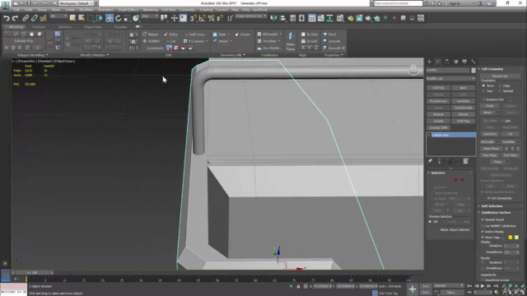Toggle the Angle Snap button
Image resolution: width=527 pixels, height=296 pixels.
click(x=202, y=18)
